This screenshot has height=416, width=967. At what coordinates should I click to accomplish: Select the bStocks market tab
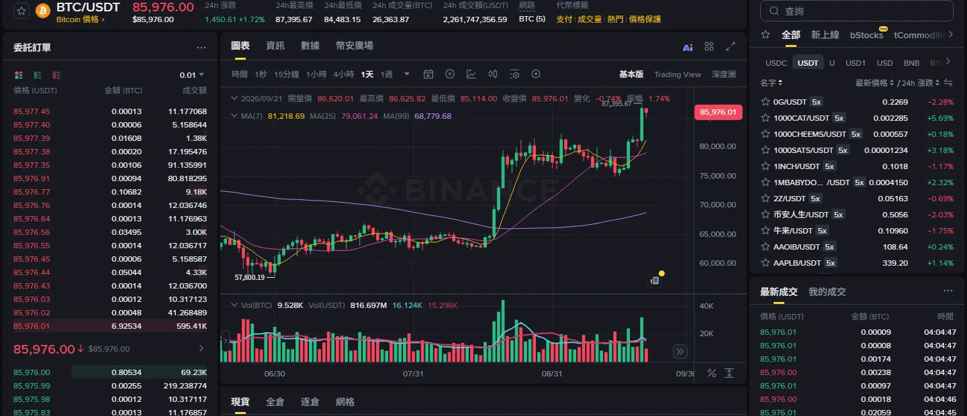coord(866,35)
